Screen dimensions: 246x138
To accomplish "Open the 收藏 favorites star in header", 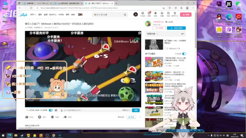I will 162,14.
